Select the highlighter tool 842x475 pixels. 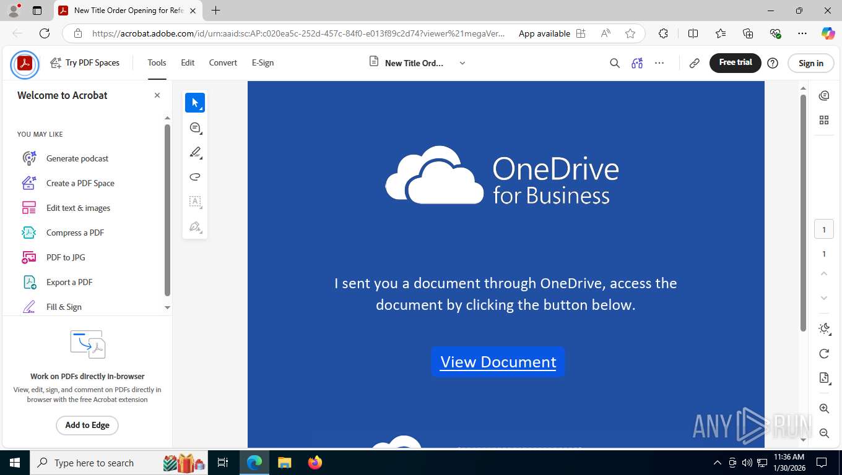click(x=195, y=152)
